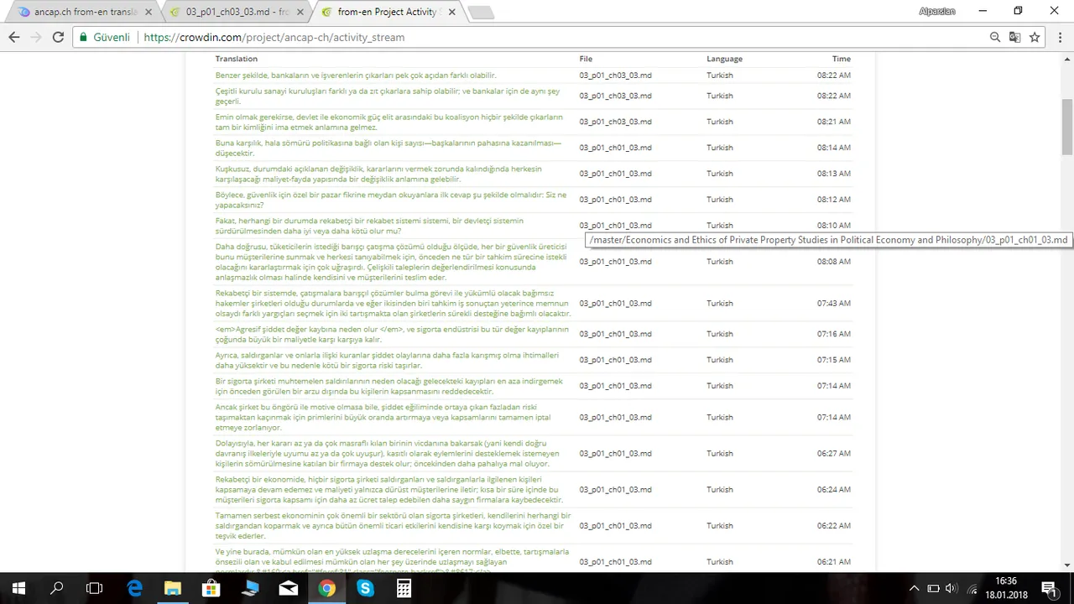Click the browser Back arrow
This screenshot has width=1074, height=604.
coord(14,37)
